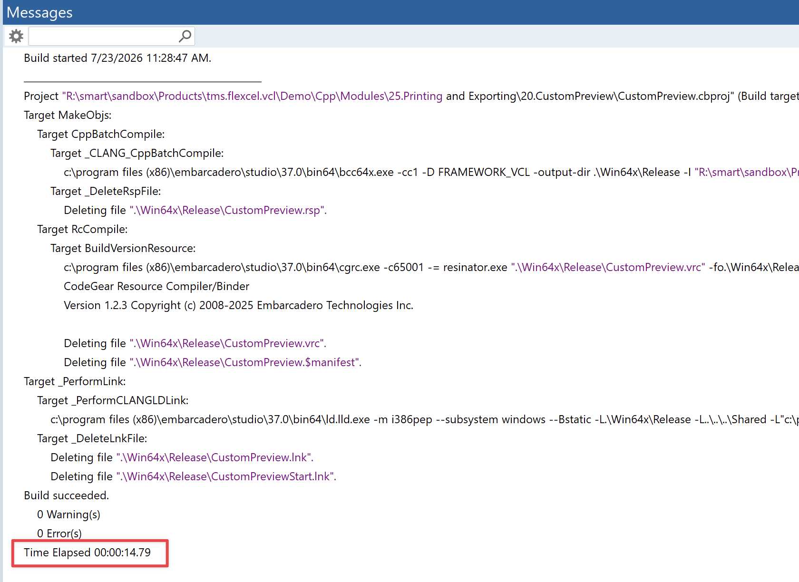Click the bcc64x.exe compile command line
The image size is (799, 582).
click(x=431, y=172)
